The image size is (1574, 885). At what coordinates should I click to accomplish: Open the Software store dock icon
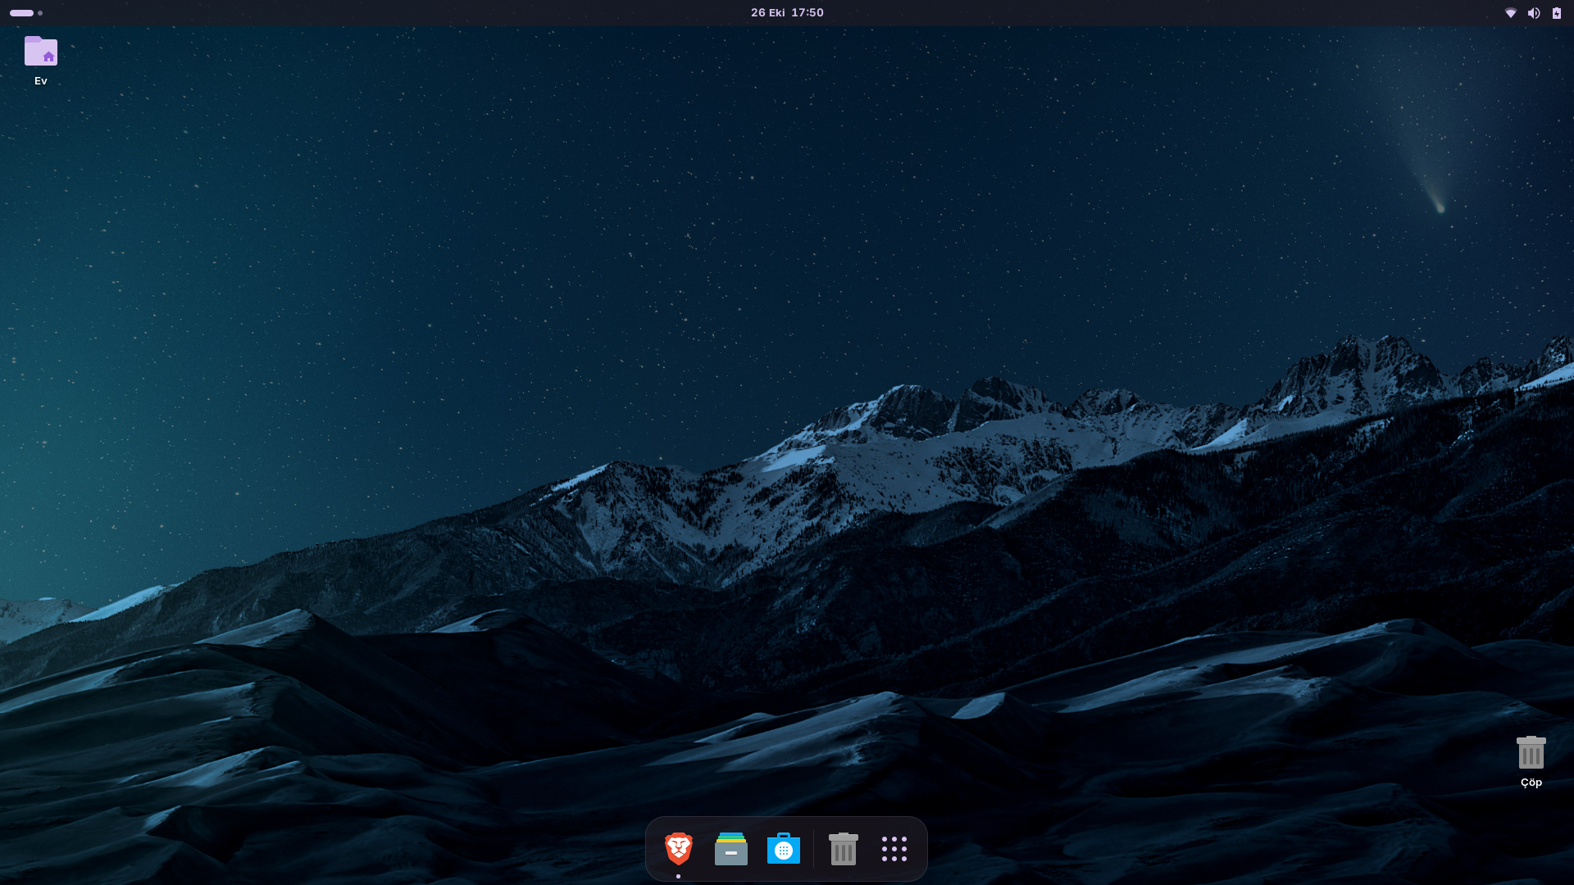point(783,849)
